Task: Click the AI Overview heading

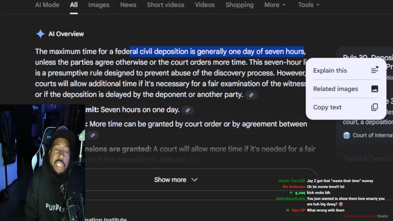Action: point(66,34)
